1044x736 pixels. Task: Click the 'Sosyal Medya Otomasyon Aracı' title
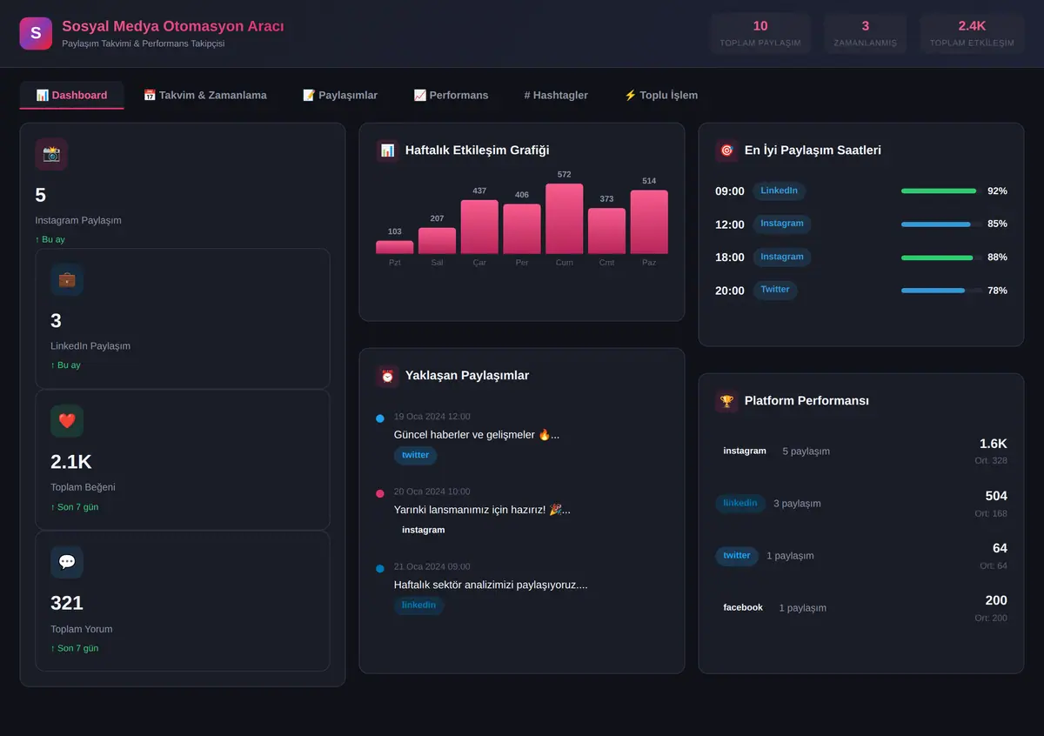[x=173, y=26]
